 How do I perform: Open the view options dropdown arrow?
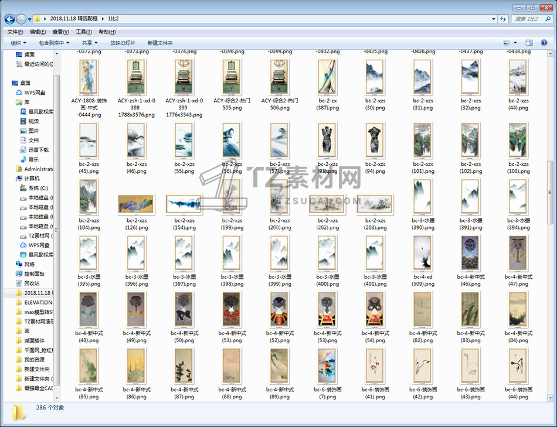[x=515, y=43]
